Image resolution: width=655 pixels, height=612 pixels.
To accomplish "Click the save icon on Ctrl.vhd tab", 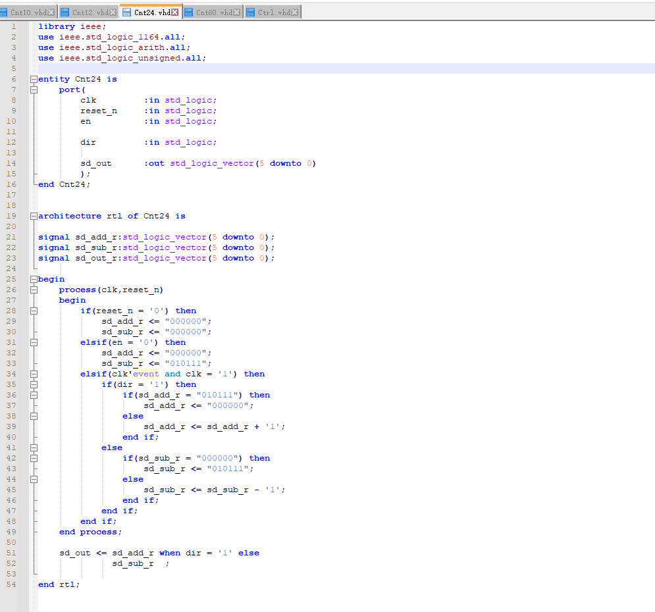I will point(250,13).
